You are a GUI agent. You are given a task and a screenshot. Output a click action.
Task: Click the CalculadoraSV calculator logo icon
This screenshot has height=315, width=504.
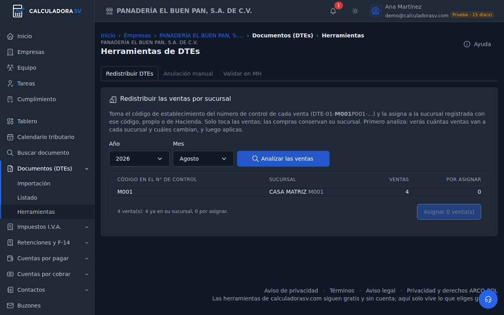18,11
